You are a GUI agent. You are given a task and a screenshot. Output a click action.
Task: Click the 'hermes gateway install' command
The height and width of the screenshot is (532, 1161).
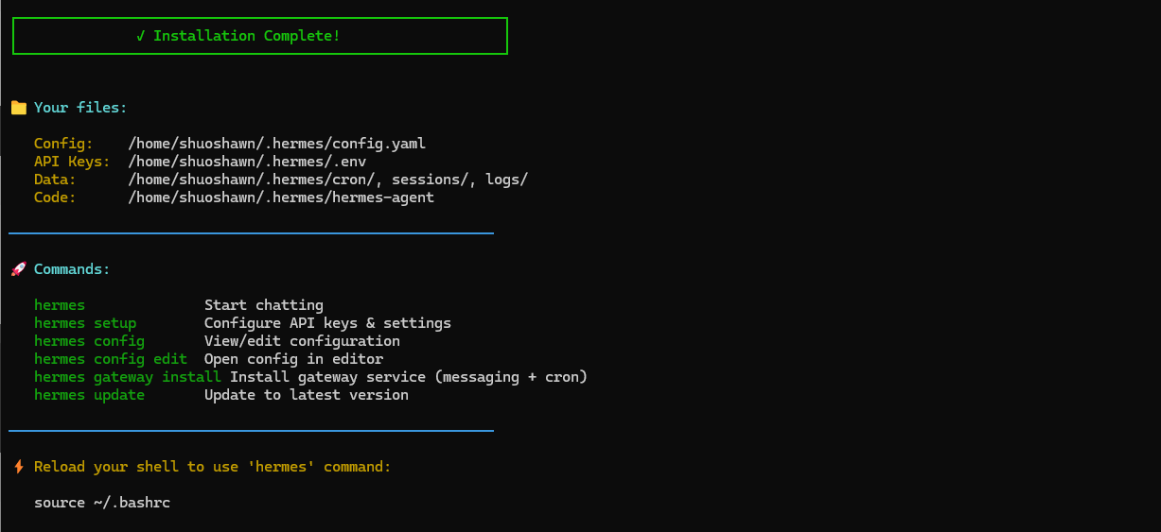pyautogui.click(x=128, y=377)
